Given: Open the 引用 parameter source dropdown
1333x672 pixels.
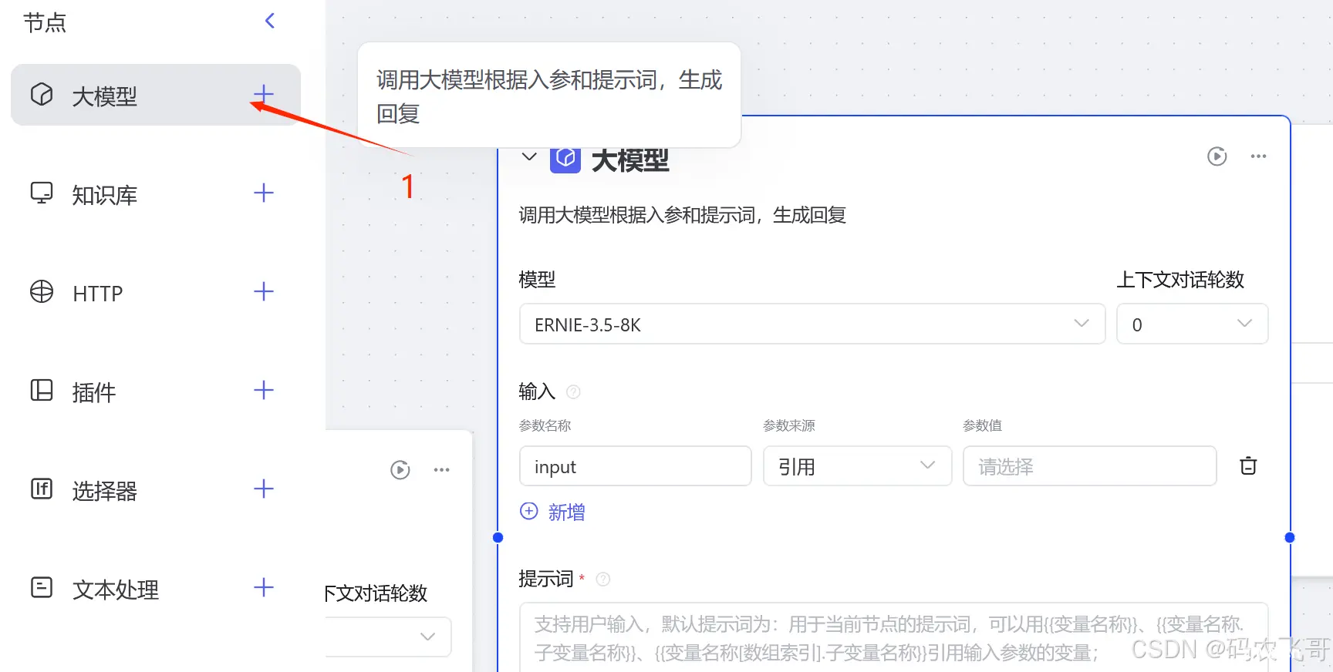Looking at the screenshot, I should [858, 465].
